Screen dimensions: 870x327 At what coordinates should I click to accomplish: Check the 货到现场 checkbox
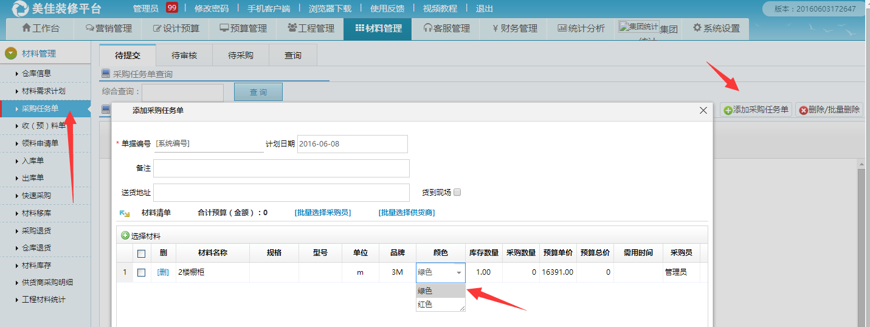pyautogui.click(x=457, y=192)
